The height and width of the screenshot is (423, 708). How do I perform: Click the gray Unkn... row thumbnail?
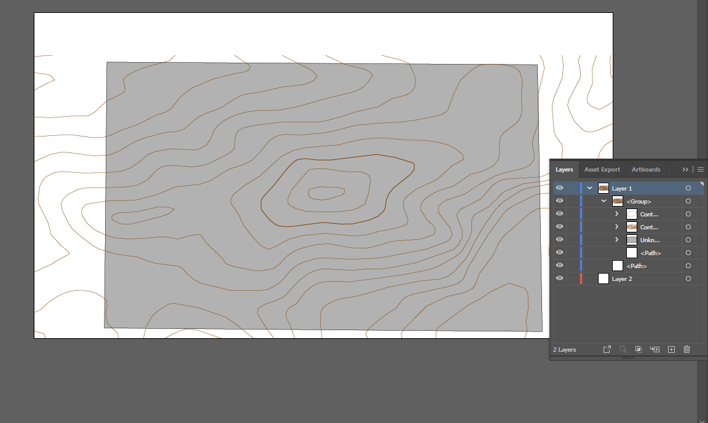tap(632, 240)
